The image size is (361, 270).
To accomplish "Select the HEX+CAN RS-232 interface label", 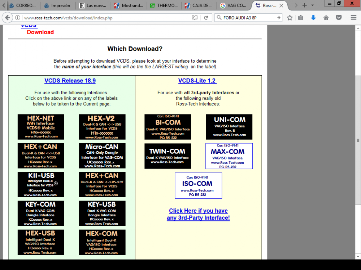I will coord(102,185).
